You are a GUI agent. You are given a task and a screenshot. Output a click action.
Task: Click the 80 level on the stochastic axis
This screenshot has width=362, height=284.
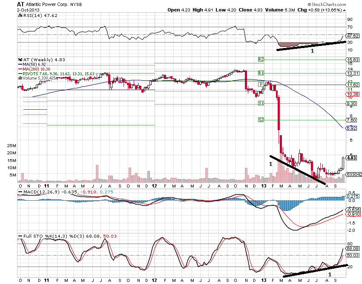click(x=350, y=244)
